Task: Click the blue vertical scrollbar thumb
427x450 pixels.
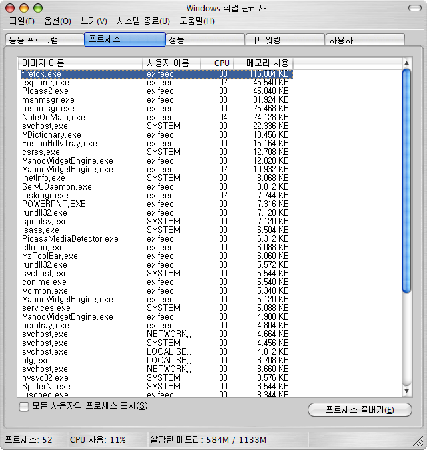Action: 406,181
